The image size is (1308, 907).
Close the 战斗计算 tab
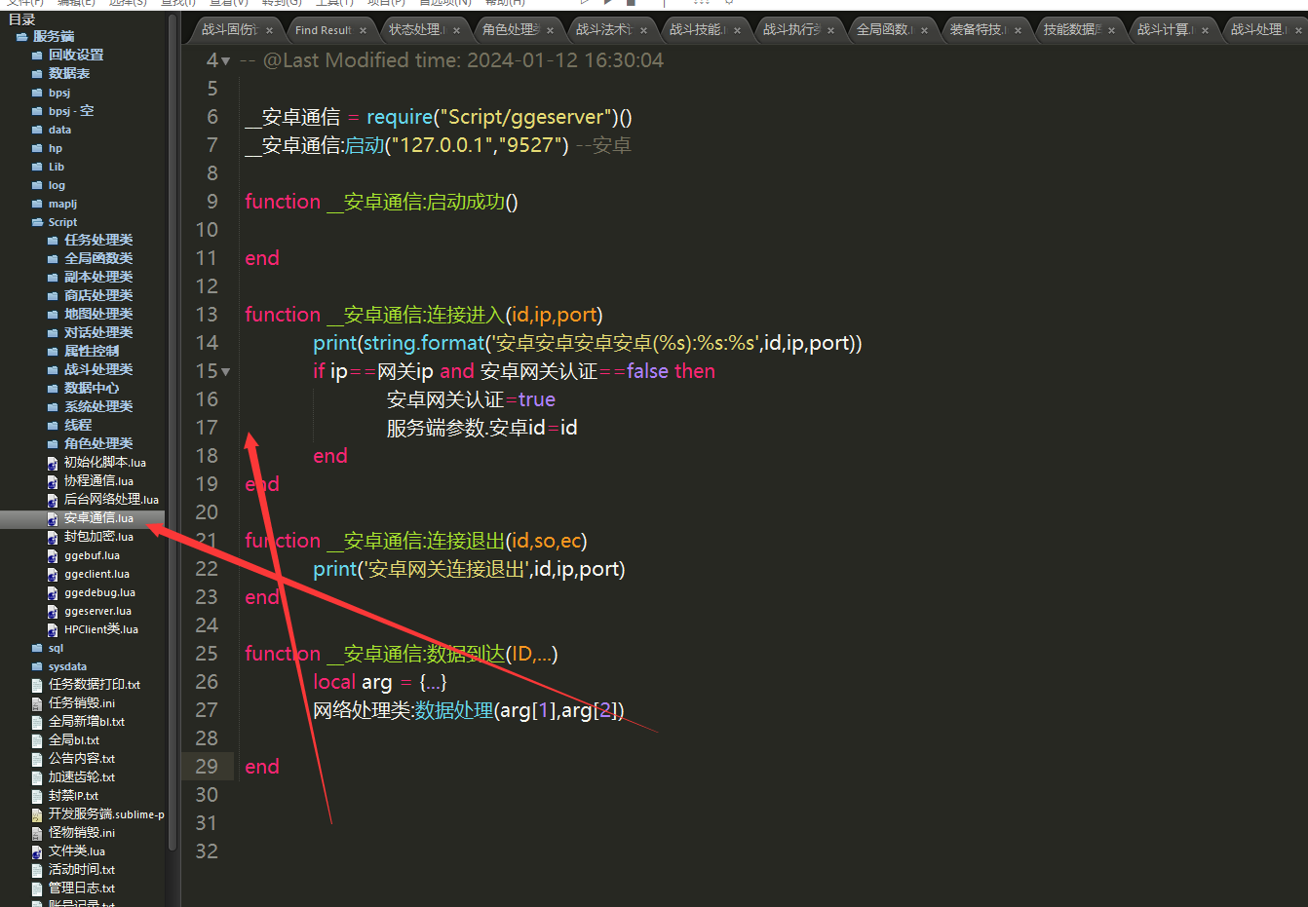(1205, 30)
